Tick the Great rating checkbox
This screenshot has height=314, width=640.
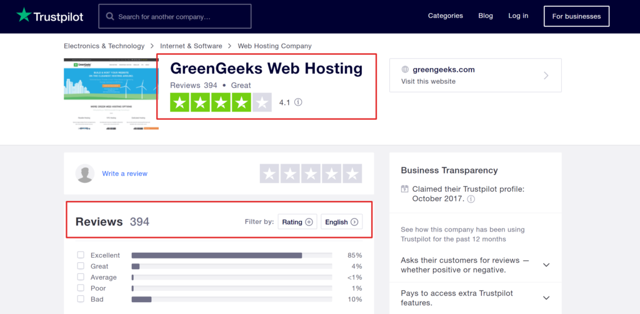(x=81, y=266)
